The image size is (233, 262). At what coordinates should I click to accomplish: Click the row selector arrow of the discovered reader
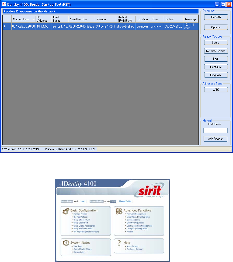click(x=5, y=26)
